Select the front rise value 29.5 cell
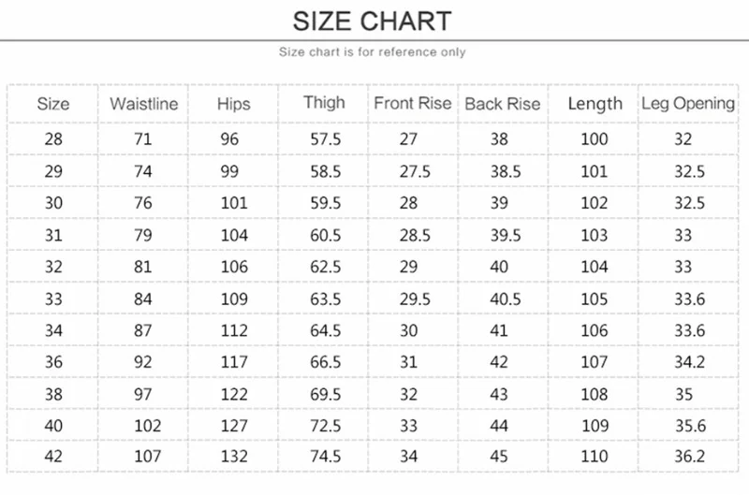The height and width of the screenshot is (495, 749). [x=415, y=298]
